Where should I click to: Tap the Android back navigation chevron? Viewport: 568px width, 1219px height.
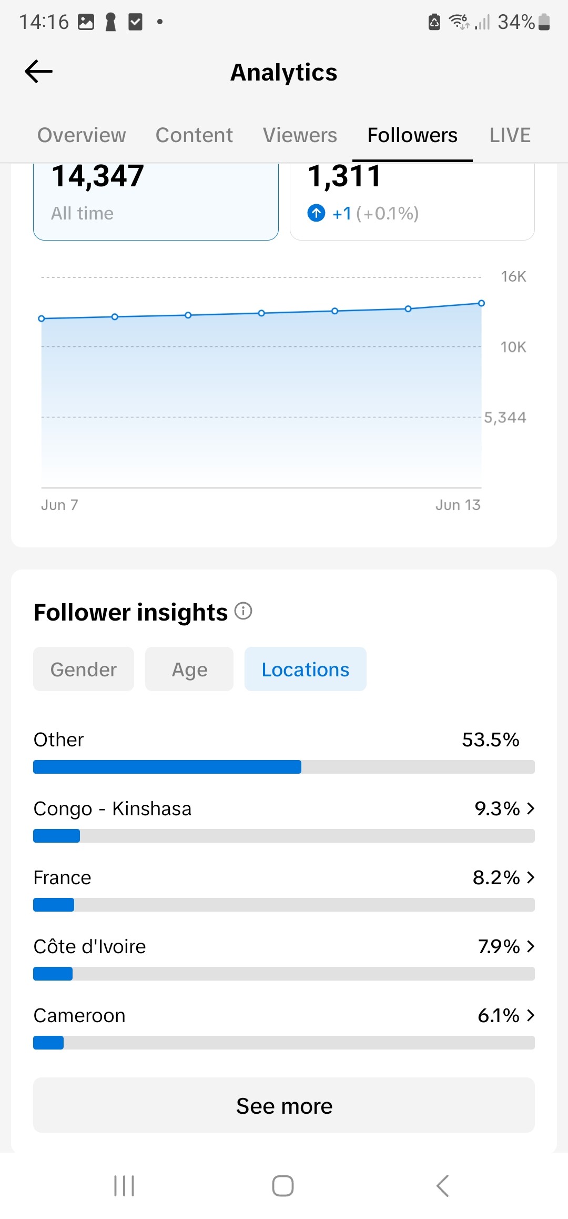tap(443, 1186)
